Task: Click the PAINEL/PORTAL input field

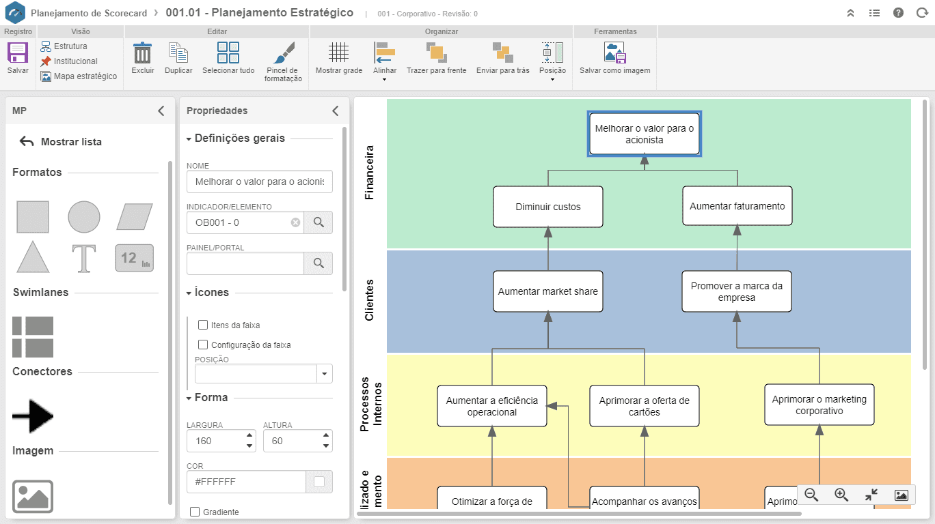Action: pos(245,263)
